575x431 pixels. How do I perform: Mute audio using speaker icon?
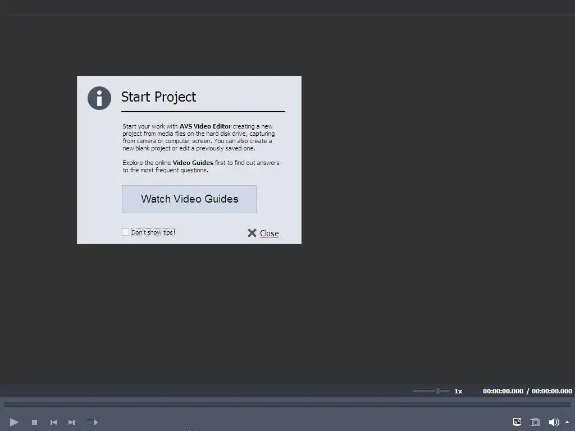(x=554, y=422)
